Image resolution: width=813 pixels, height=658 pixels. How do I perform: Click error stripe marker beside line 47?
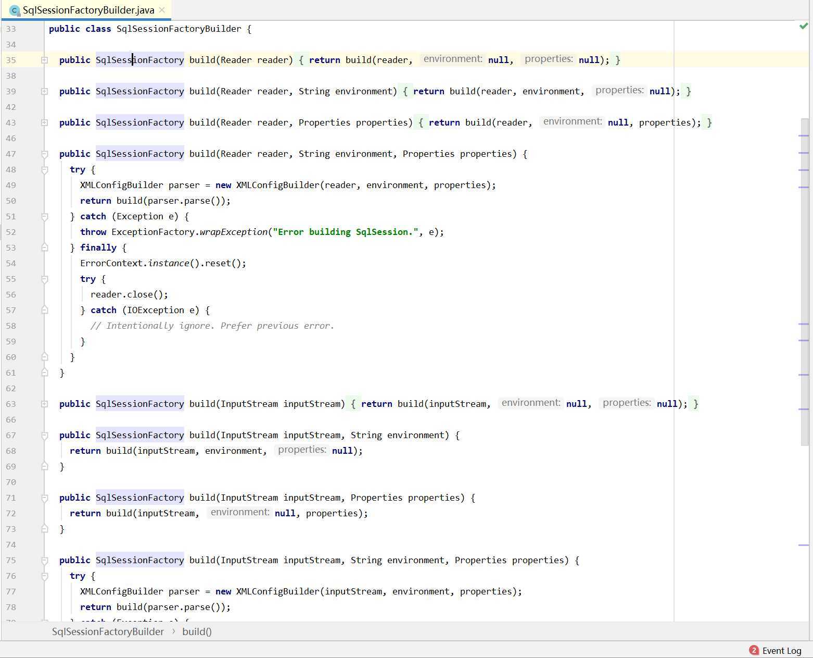tap(804, 153)
